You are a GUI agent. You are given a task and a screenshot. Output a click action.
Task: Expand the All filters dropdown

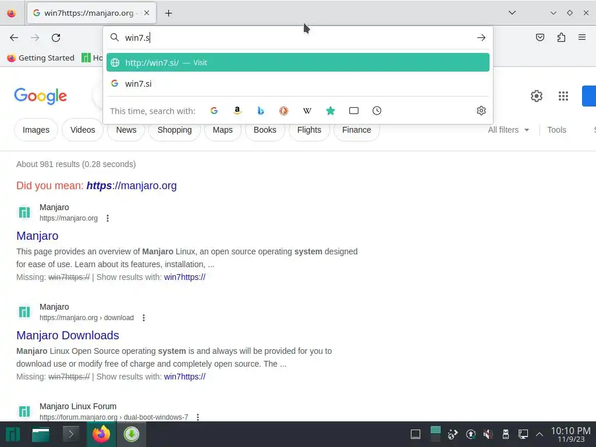(509, 130)
